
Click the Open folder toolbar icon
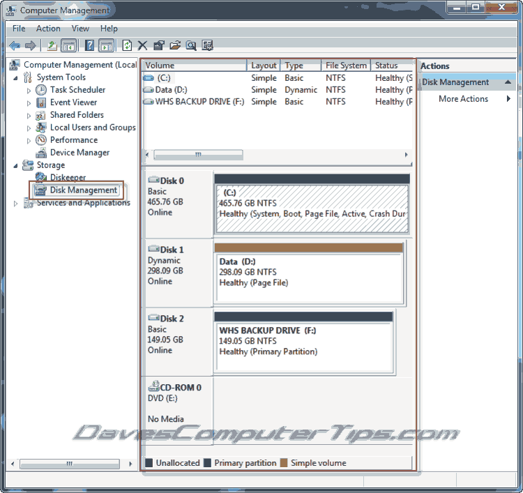[175, 45]
